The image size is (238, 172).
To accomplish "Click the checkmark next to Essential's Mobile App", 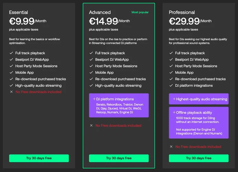I will coord(11,73).
